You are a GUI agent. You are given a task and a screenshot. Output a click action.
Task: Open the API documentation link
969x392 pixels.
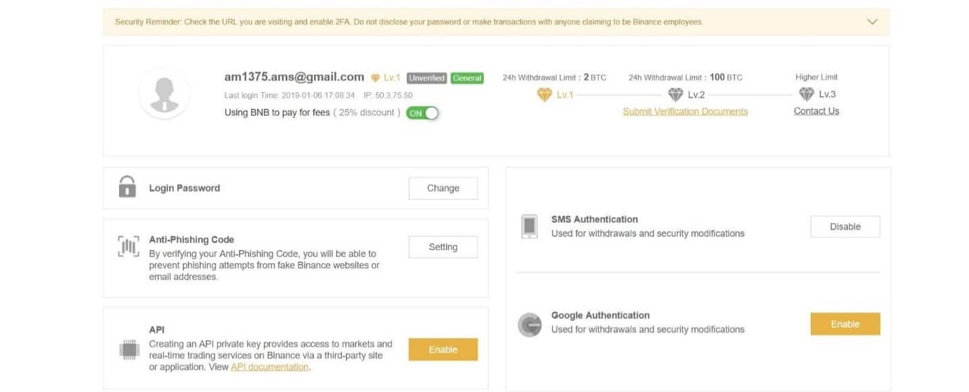(270, 367)
